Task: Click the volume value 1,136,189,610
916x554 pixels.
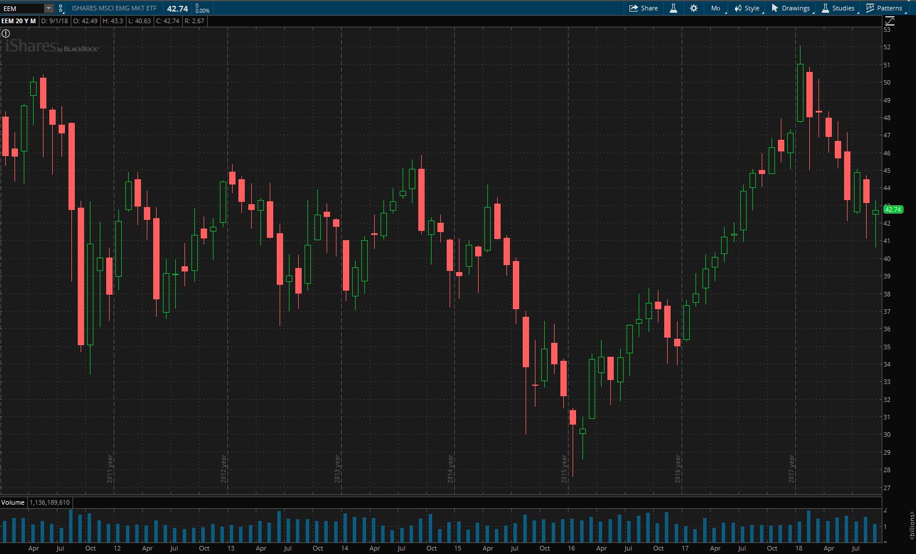Action: (49, 502)
